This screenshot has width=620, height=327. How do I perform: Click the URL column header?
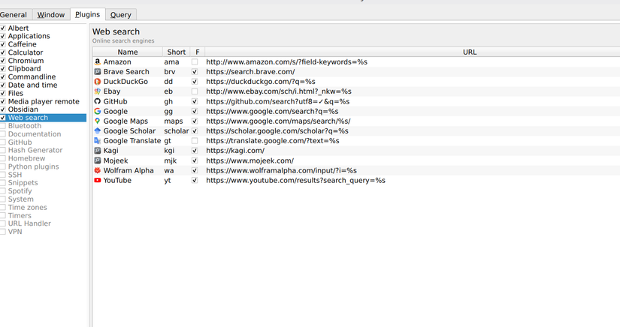coord(470,52)
